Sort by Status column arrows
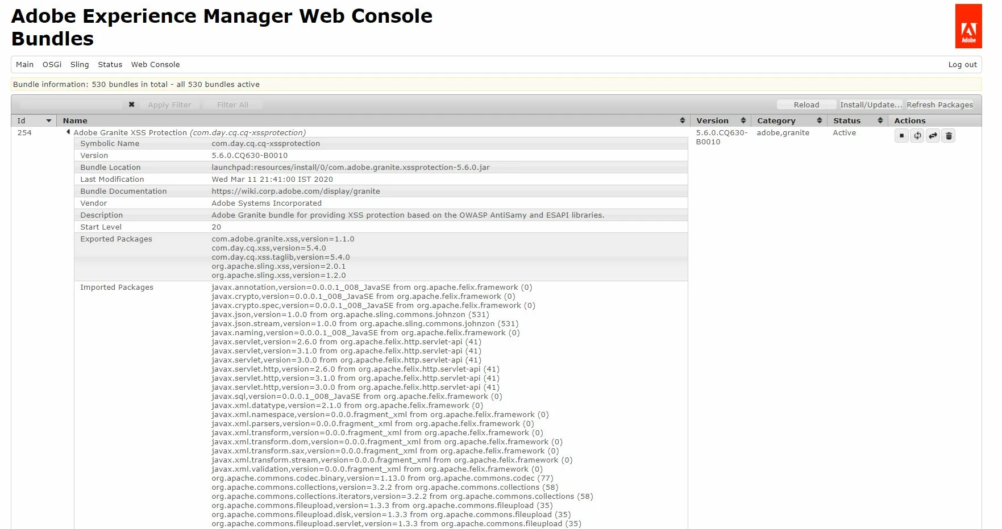The width and height of the screenshot is (1002, 529). tap(880, 120)
